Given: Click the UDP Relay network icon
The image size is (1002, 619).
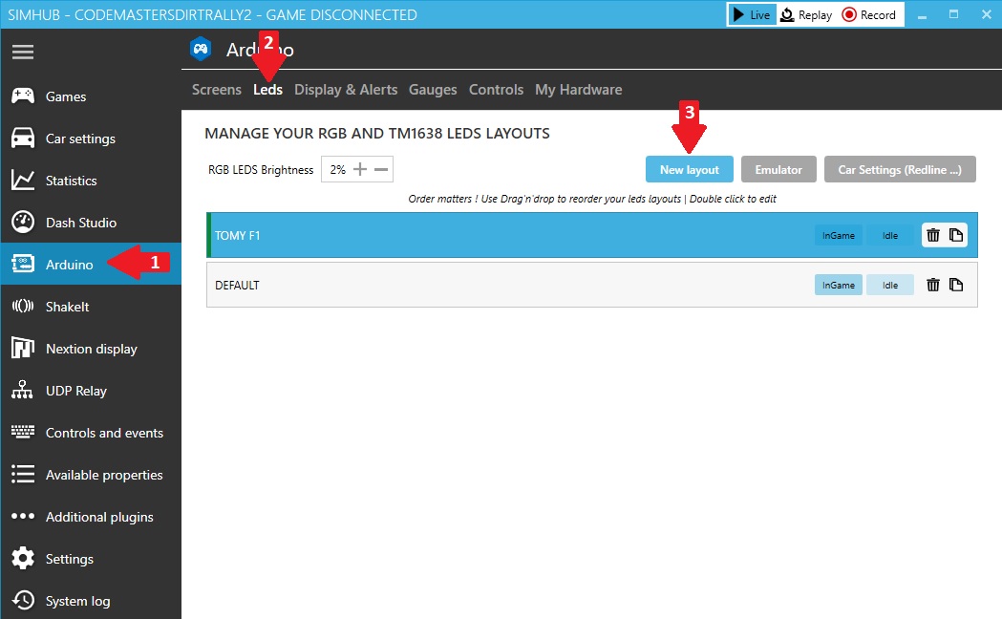Looking at the screenshot, I should [22, 390].
